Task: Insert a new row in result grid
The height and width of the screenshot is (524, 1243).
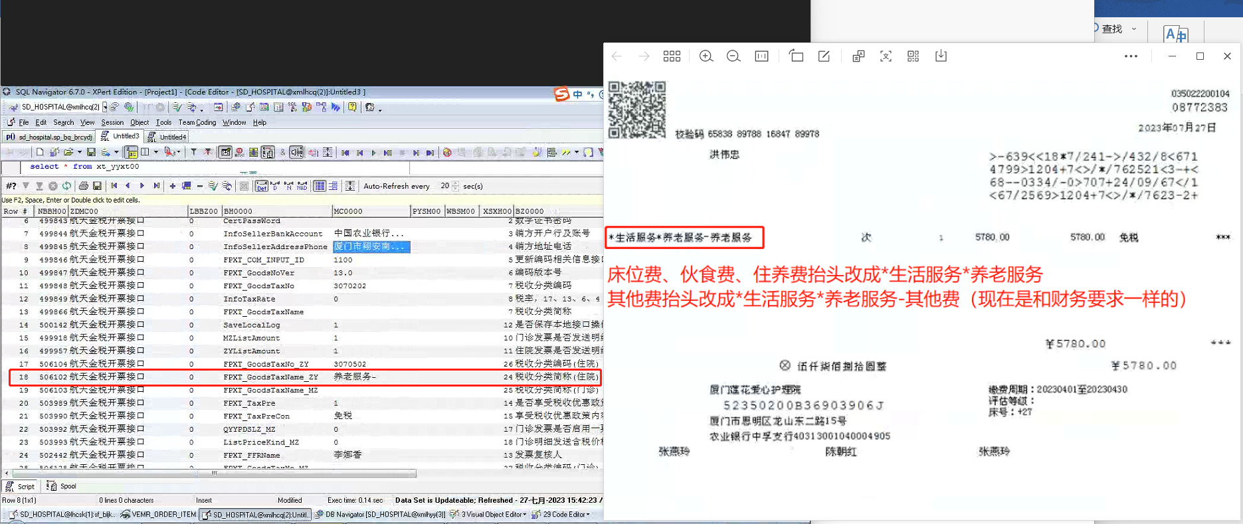Action: 173,186
